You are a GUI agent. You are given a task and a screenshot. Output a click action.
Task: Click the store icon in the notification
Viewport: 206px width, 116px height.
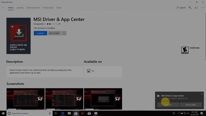158,96
